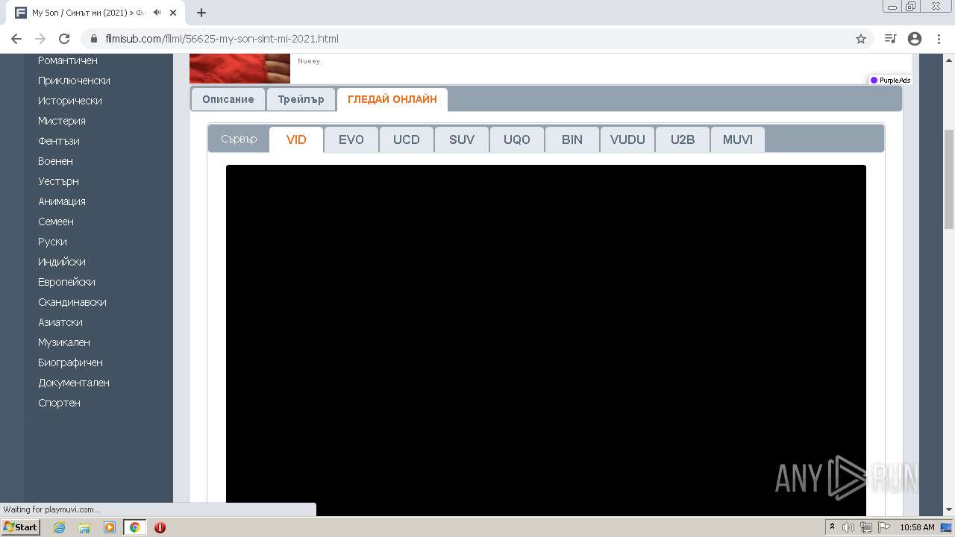Image resolution: width=955 pixels, height=537 pixels.
Task: Reload the current page
Action: pos(64,39)
